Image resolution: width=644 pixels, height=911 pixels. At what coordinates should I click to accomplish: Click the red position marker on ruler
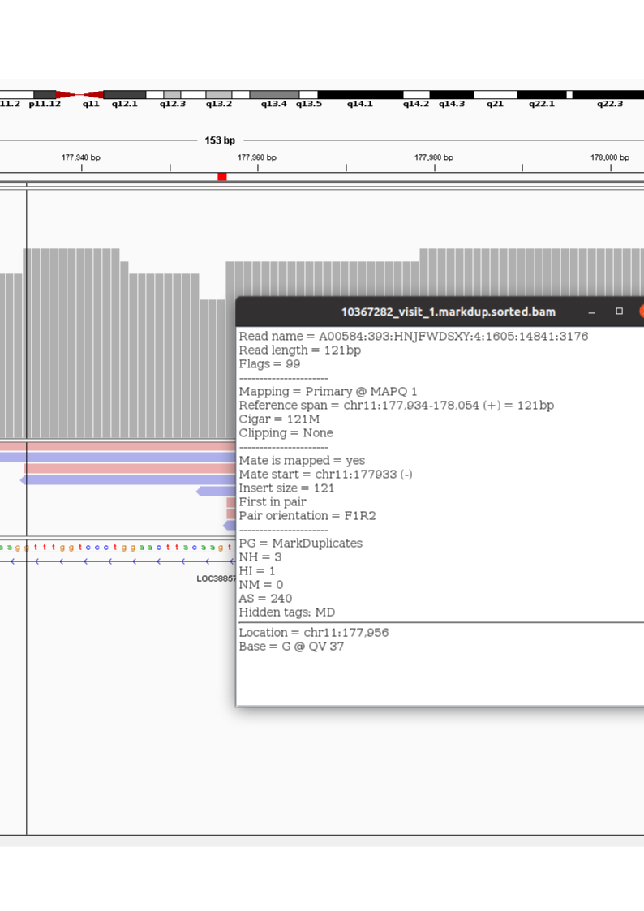pyautogui.click(x=222, y=176)
